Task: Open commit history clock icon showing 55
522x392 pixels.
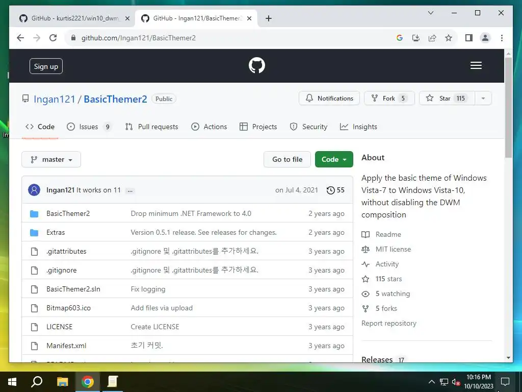Action: click(x=330, y=190)
